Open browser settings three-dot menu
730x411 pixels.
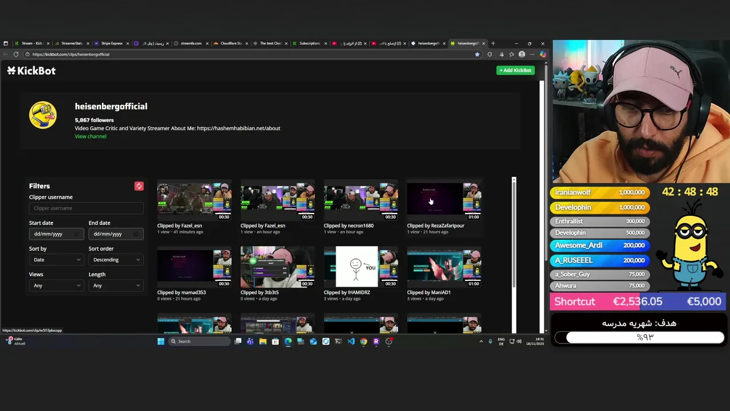click(x=532, y=54)
